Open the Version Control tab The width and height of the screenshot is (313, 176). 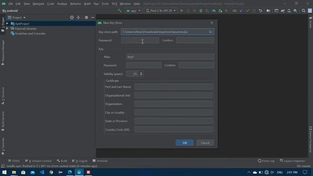38,161
